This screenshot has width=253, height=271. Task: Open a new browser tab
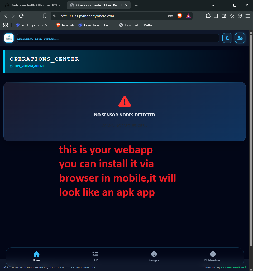[136, 5]
